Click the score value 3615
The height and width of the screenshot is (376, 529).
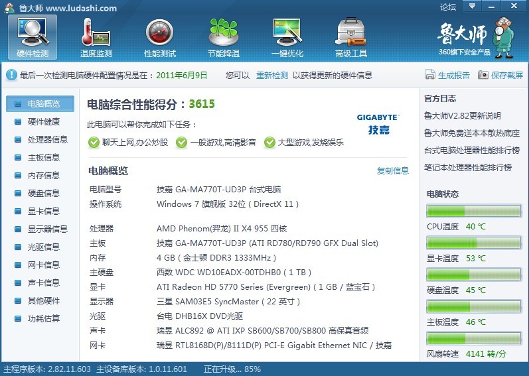pyautogui.click(x=202, y=103)
